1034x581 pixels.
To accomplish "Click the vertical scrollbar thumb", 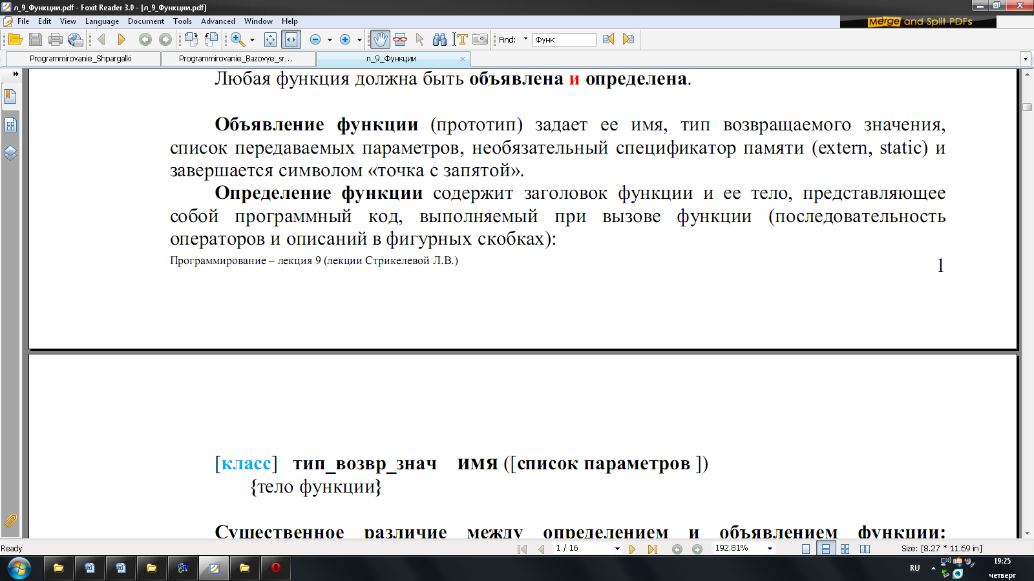I will 1028,107.
